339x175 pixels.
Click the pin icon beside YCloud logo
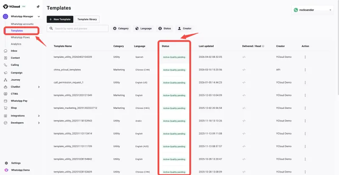click(x=38, y=7)
